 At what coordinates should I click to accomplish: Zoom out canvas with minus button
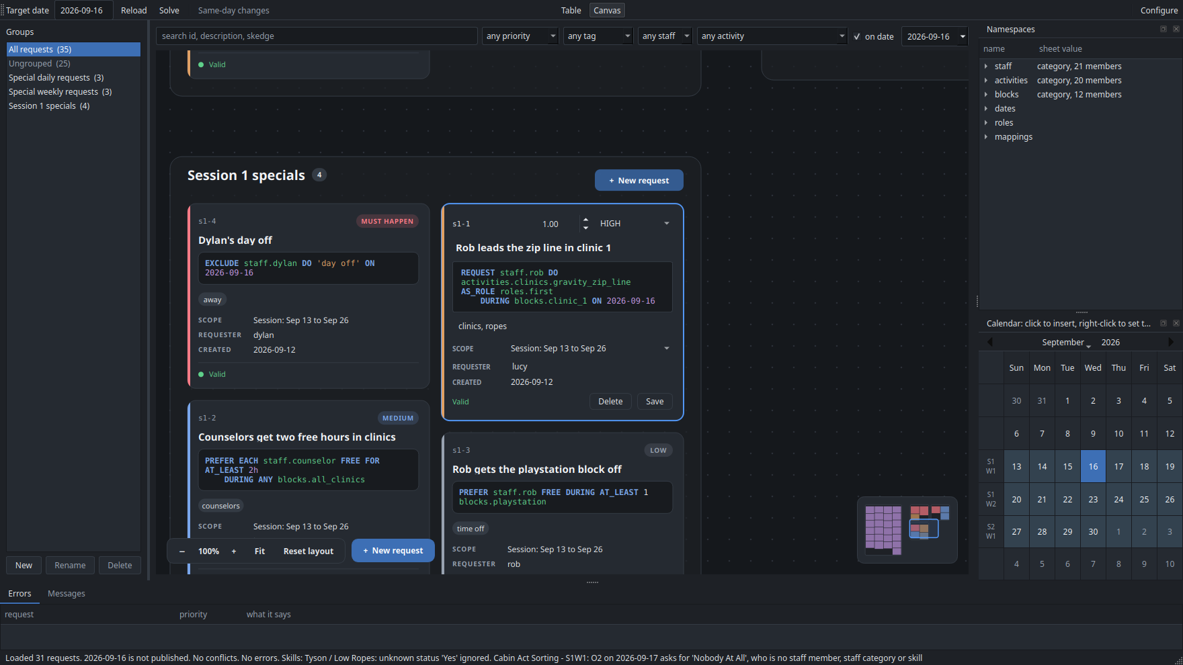(182, 551)
